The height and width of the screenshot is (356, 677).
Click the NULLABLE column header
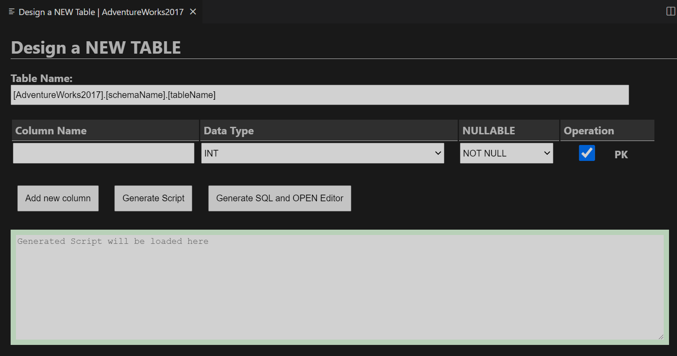click(488, 130)
